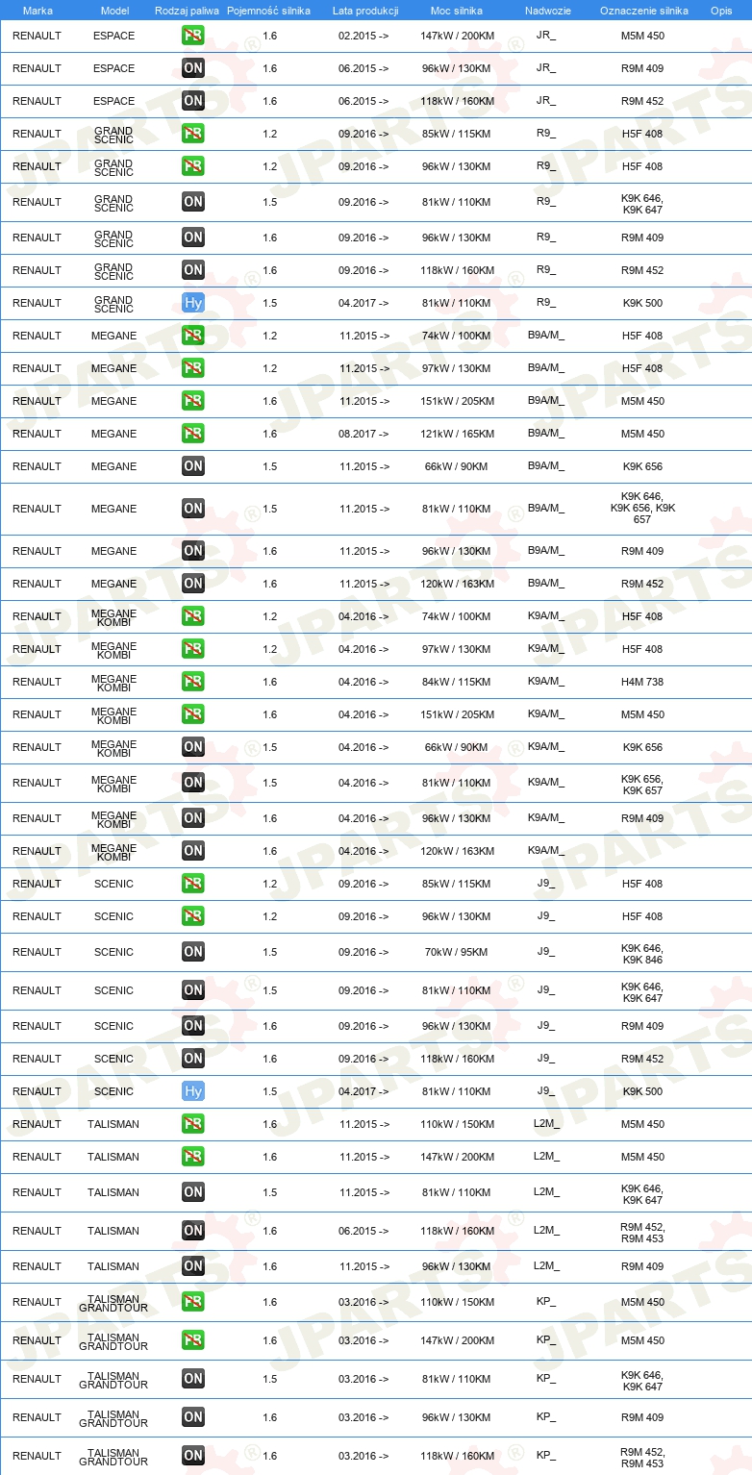752x1475 pixels.
Task: Select petrol icon for Talisman 110kW/150KM L2M_
Action: coord(193,1124)
